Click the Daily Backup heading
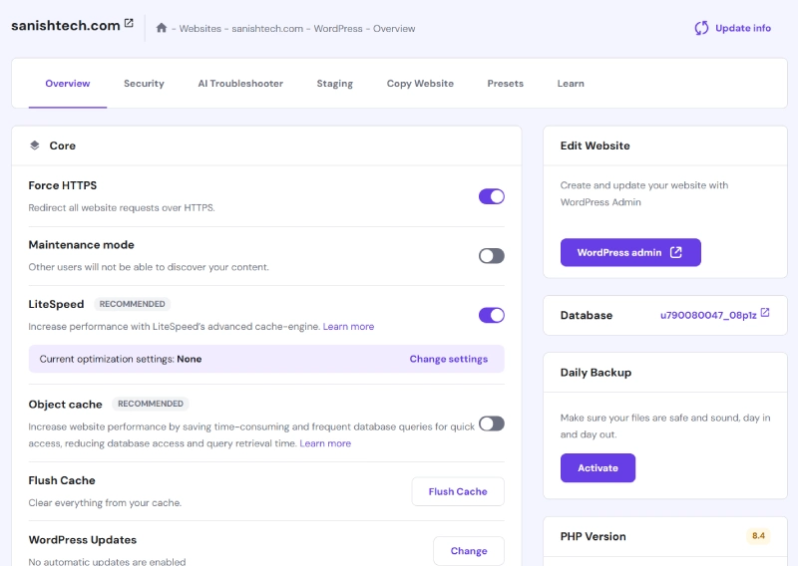The height and width of the screenshot is (566, 798). [596, 373]
